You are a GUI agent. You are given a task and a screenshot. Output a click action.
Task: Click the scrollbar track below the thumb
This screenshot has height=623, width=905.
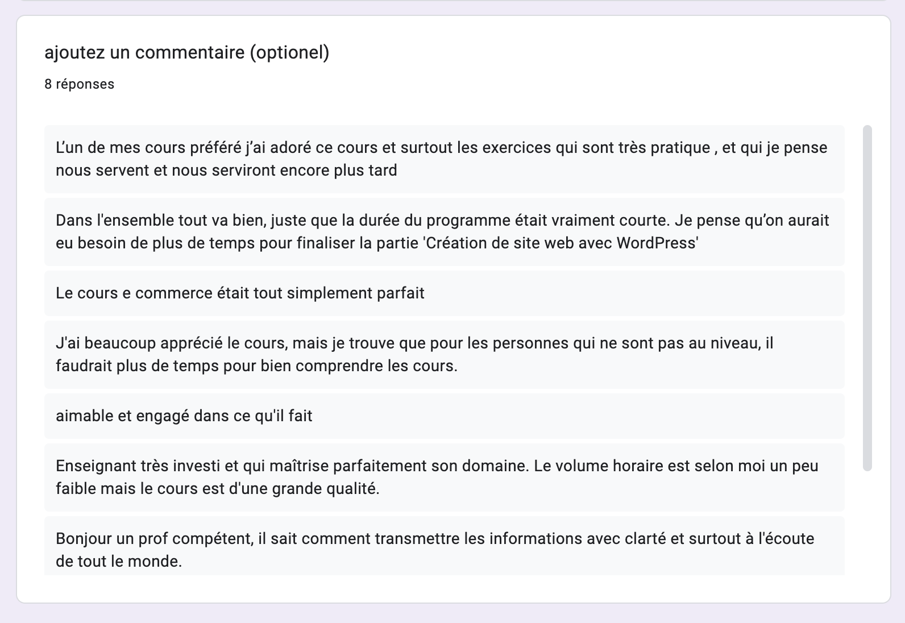point(867,523)
